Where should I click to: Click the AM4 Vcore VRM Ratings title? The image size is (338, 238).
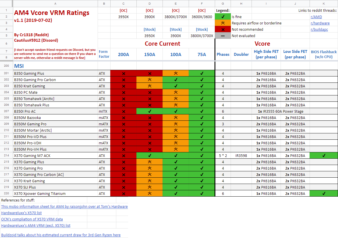52,13
